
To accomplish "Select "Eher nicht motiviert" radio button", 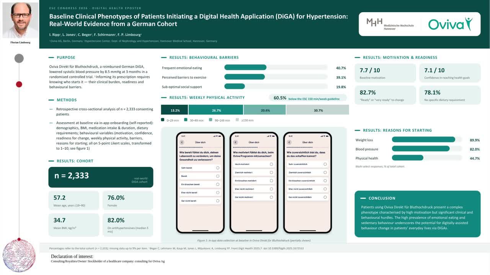I will [x=271, y=189].
